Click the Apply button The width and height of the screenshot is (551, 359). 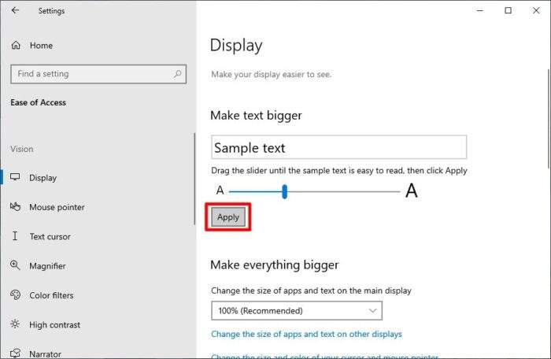(x=228, y=217)
